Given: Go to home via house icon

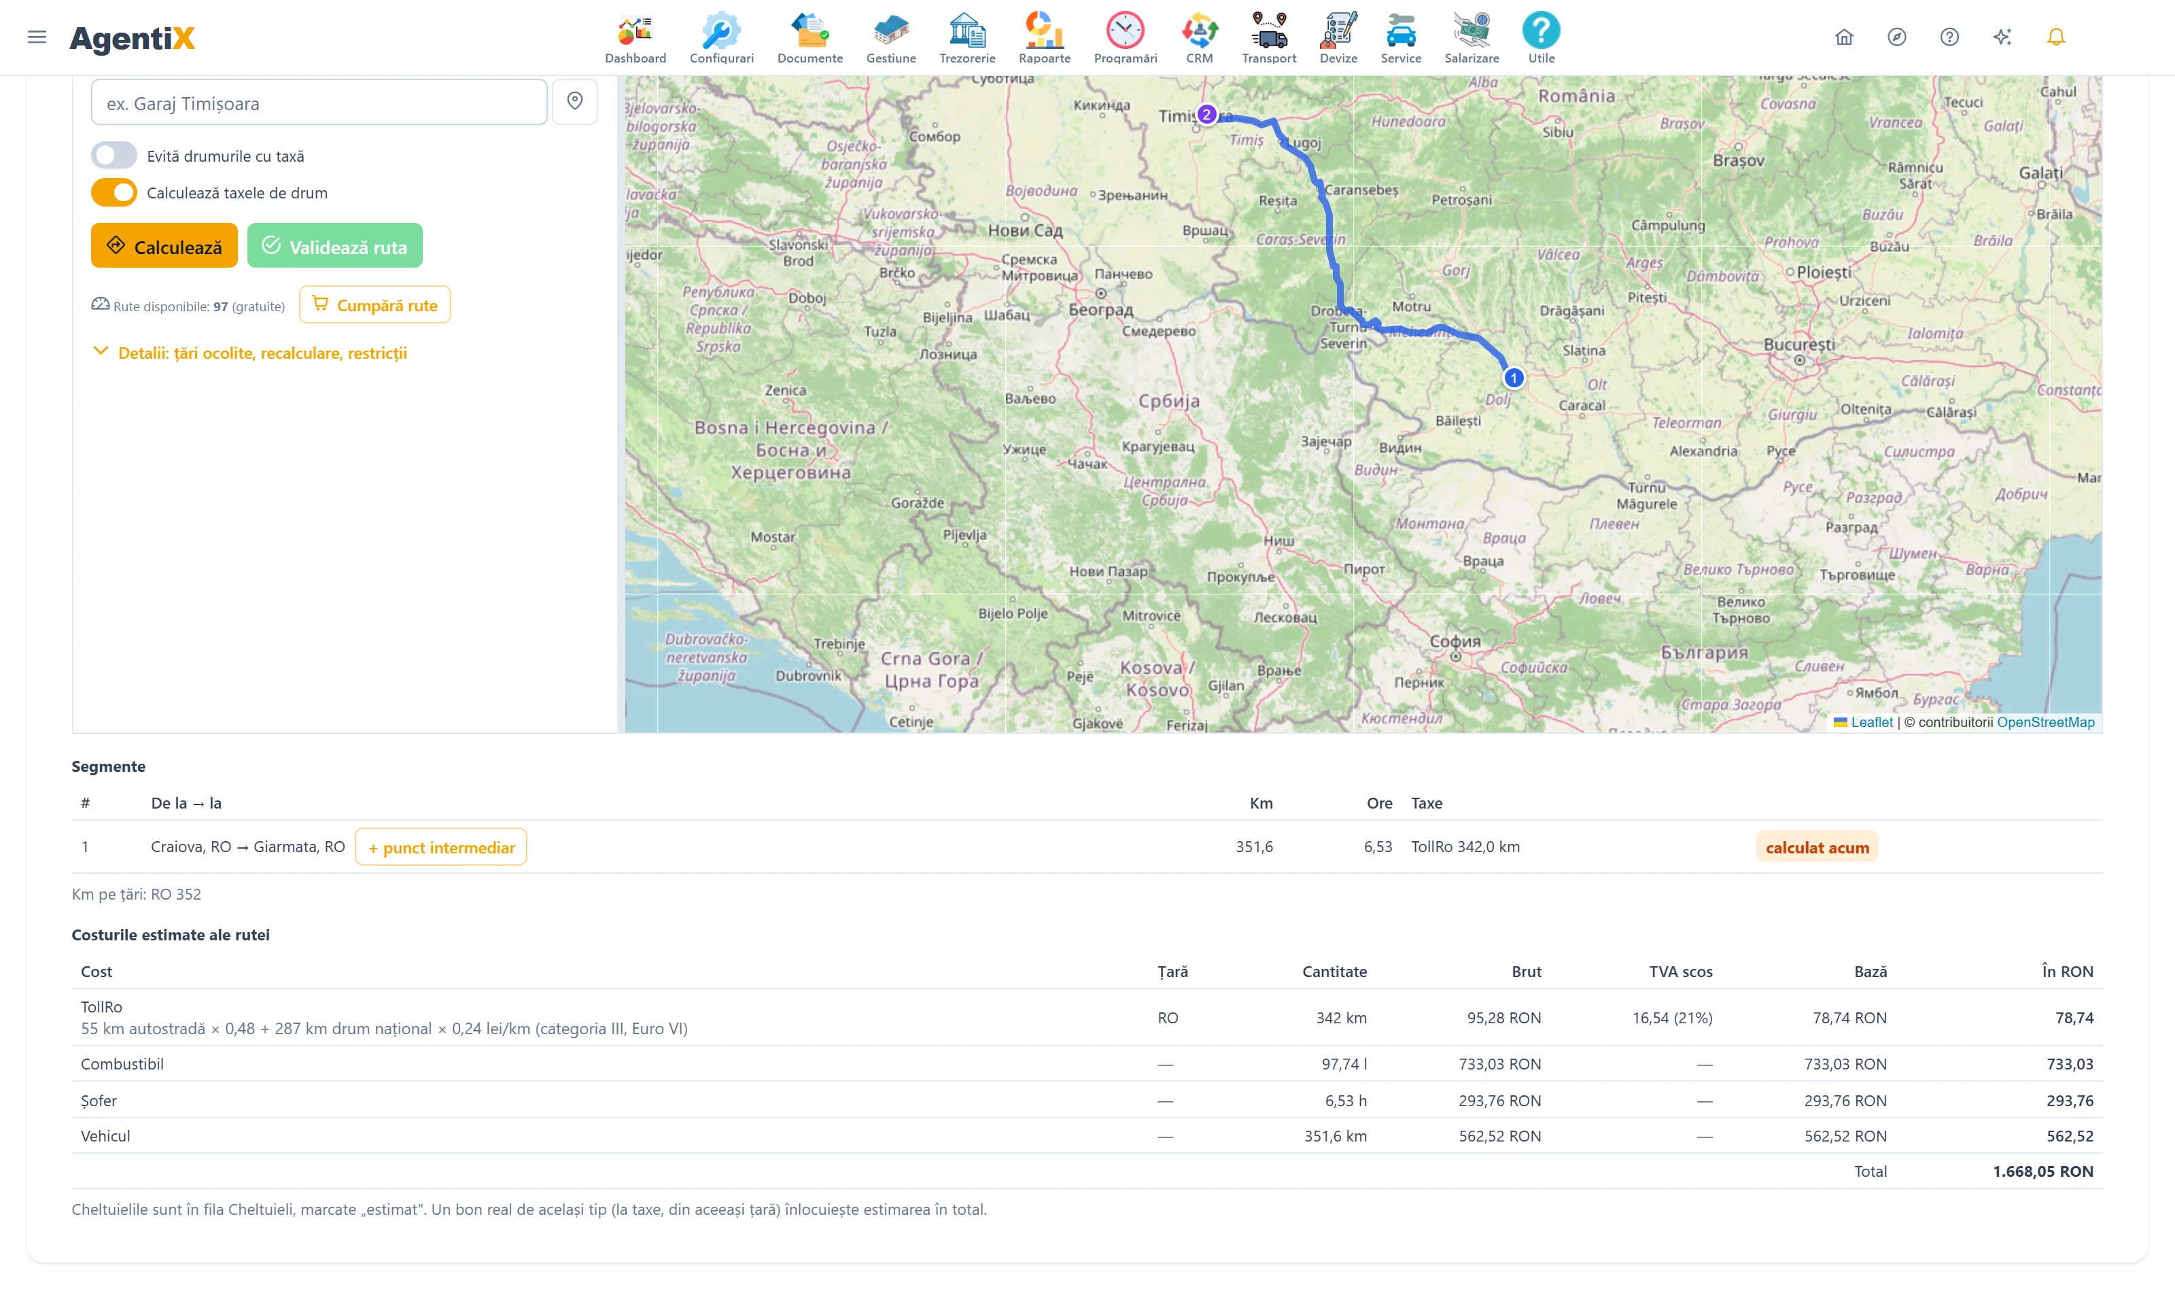Looking at the screenshot, I should (x=1843, y=37).
